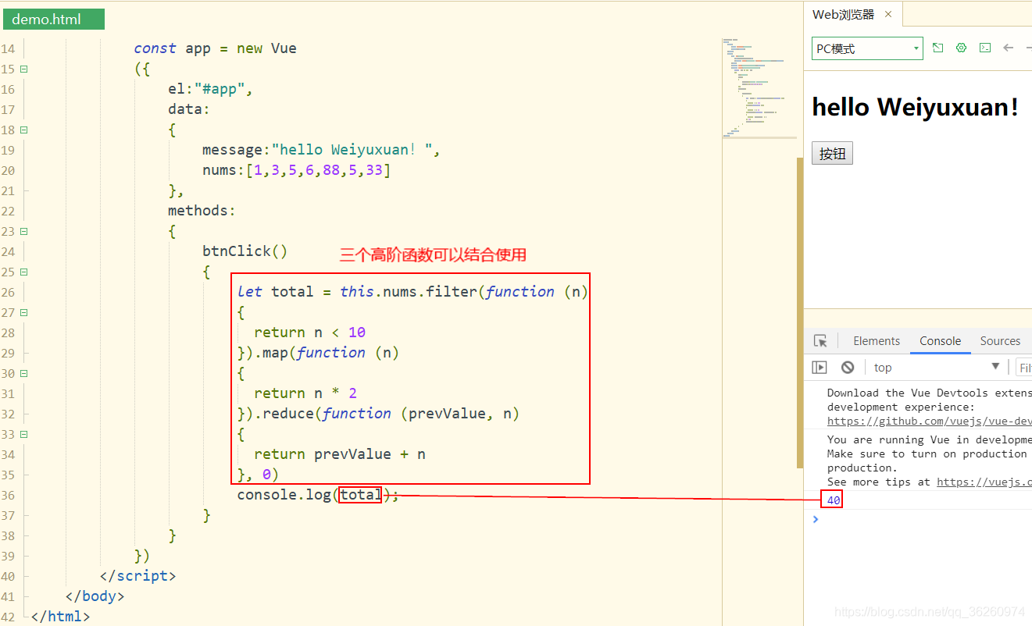Collapse the reduce function fold at line 33
1032x626 pixels.
point(23,434)
